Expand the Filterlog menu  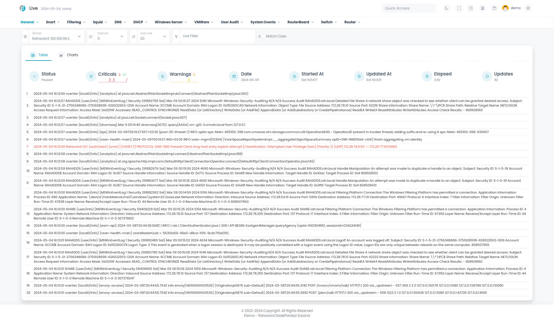coord(76,22)
